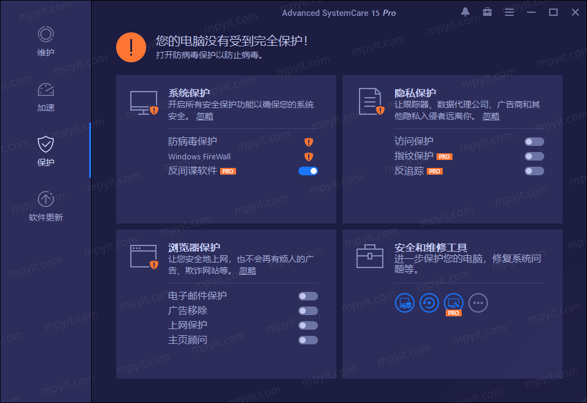Click the 系统保护 monitor icon
This screenshot has height=403, width=587.
144,103
